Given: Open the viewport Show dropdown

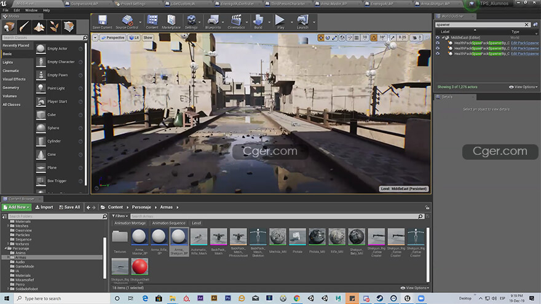Looking at the screenshot, I should tap(148, 37).
